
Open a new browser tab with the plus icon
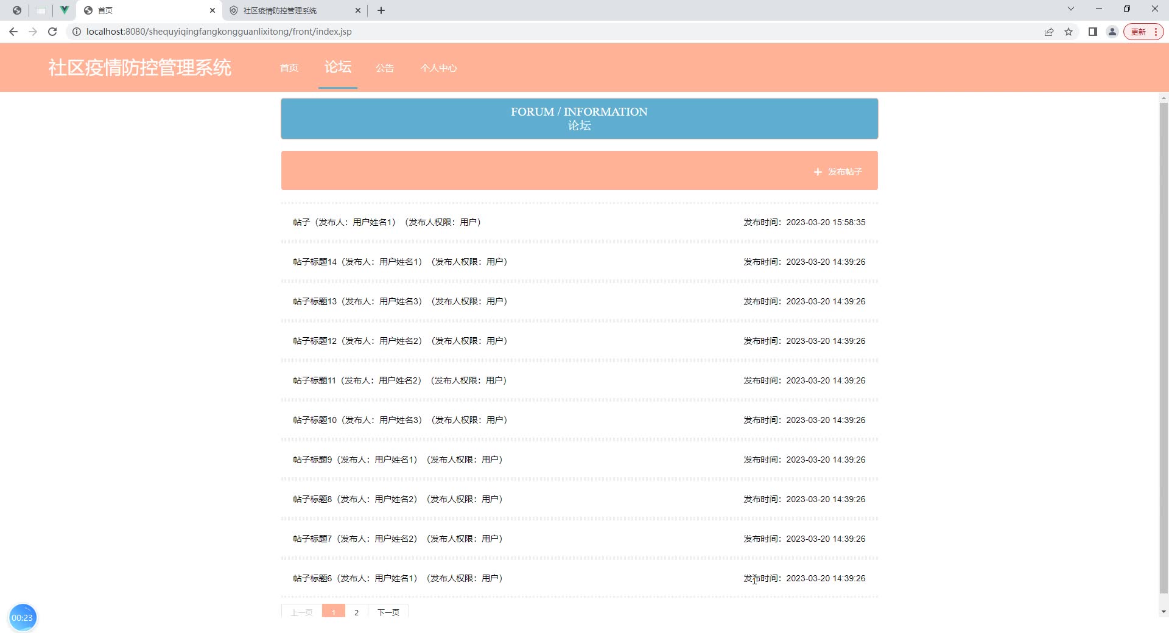[x=381, y=10]
